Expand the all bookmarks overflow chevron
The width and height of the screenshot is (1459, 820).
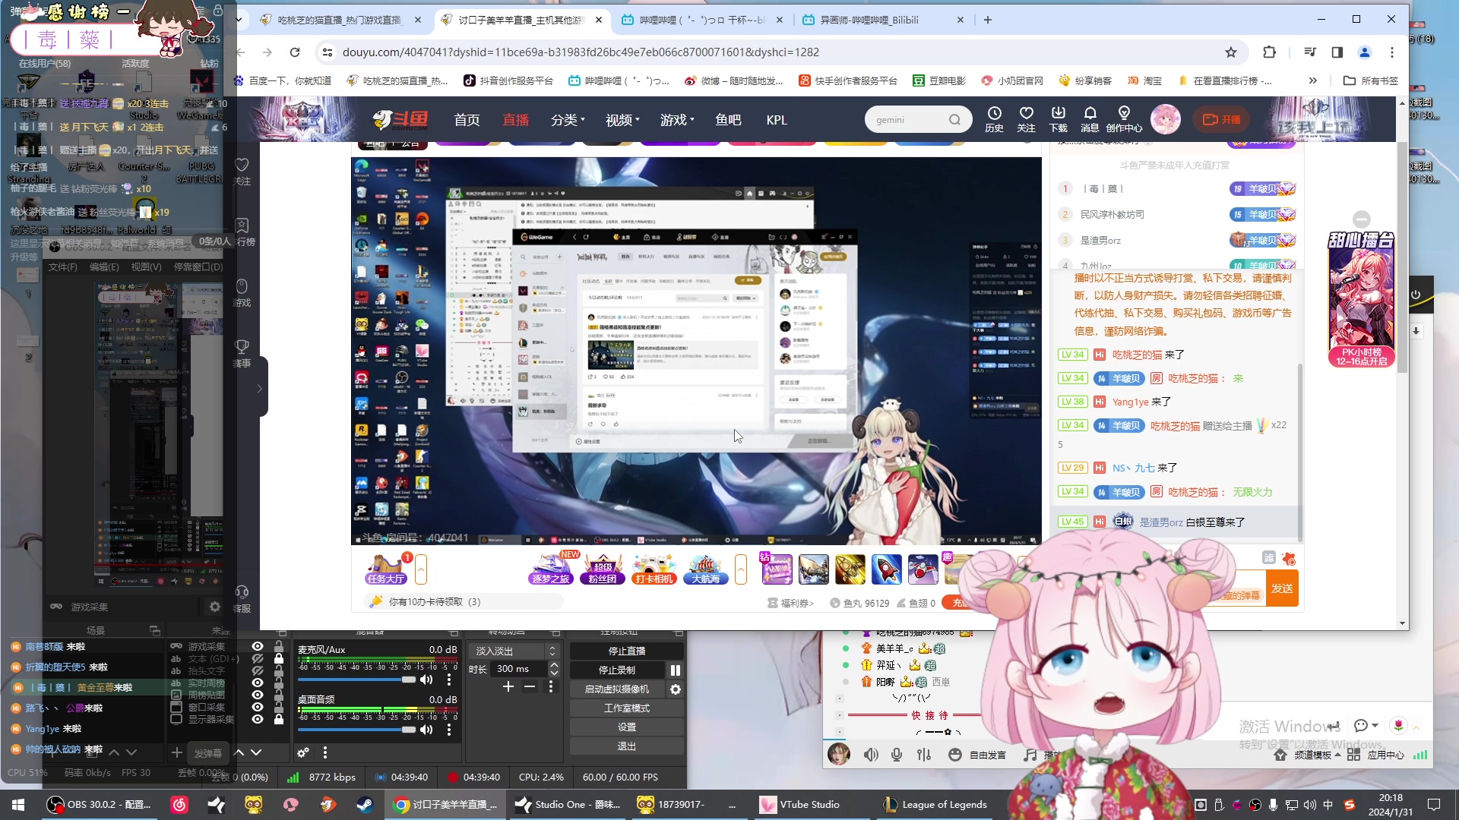pyautogui.click(x=1312, y=80)
